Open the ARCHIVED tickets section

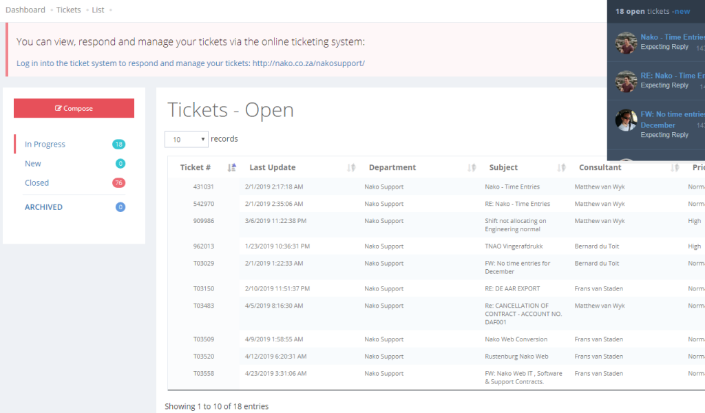click(x=43, y=207)
